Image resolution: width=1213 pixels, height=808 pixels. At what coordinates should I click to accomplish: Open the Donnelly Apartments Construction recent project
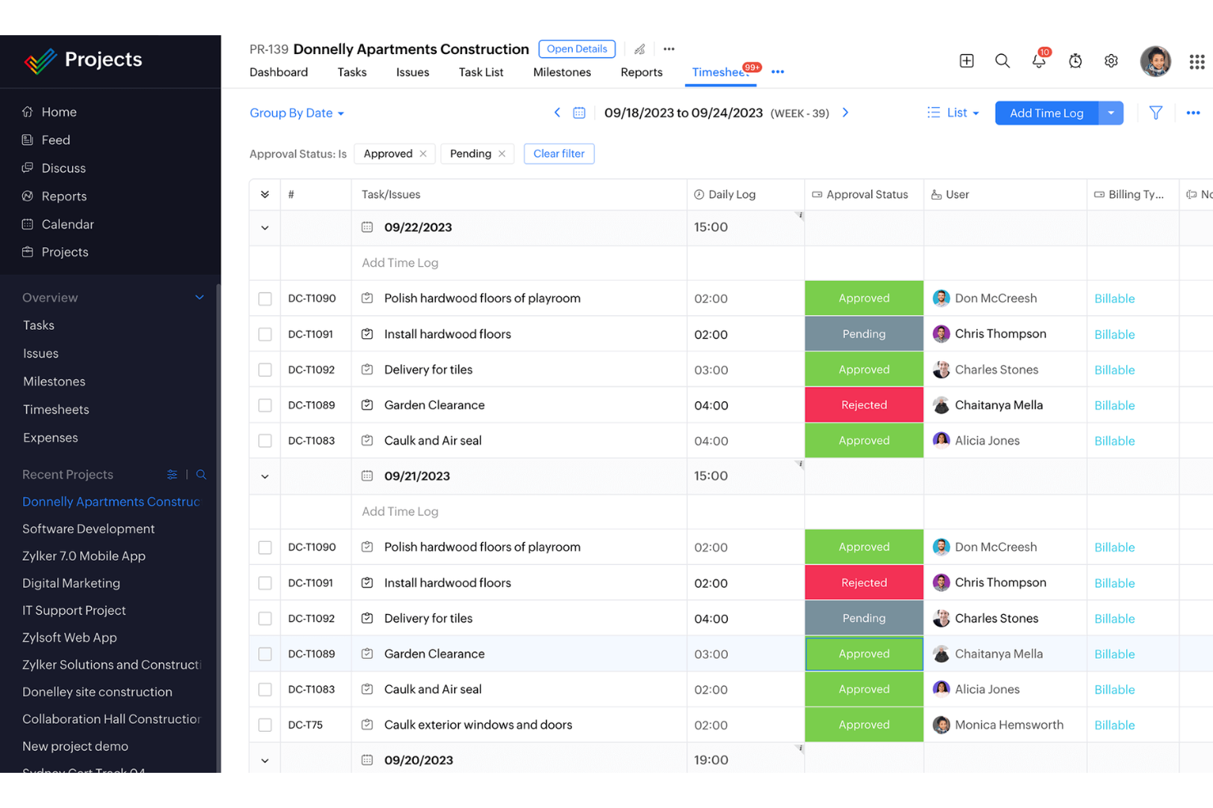[x=111, y=501]
